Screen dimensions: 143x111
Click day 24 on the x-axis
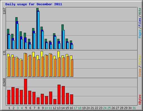(x=105, y=108)
